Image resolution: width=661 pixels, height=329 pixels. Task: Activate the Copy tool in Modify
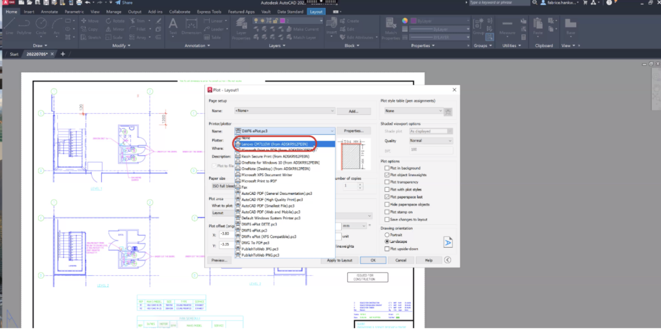coord(89,29)
